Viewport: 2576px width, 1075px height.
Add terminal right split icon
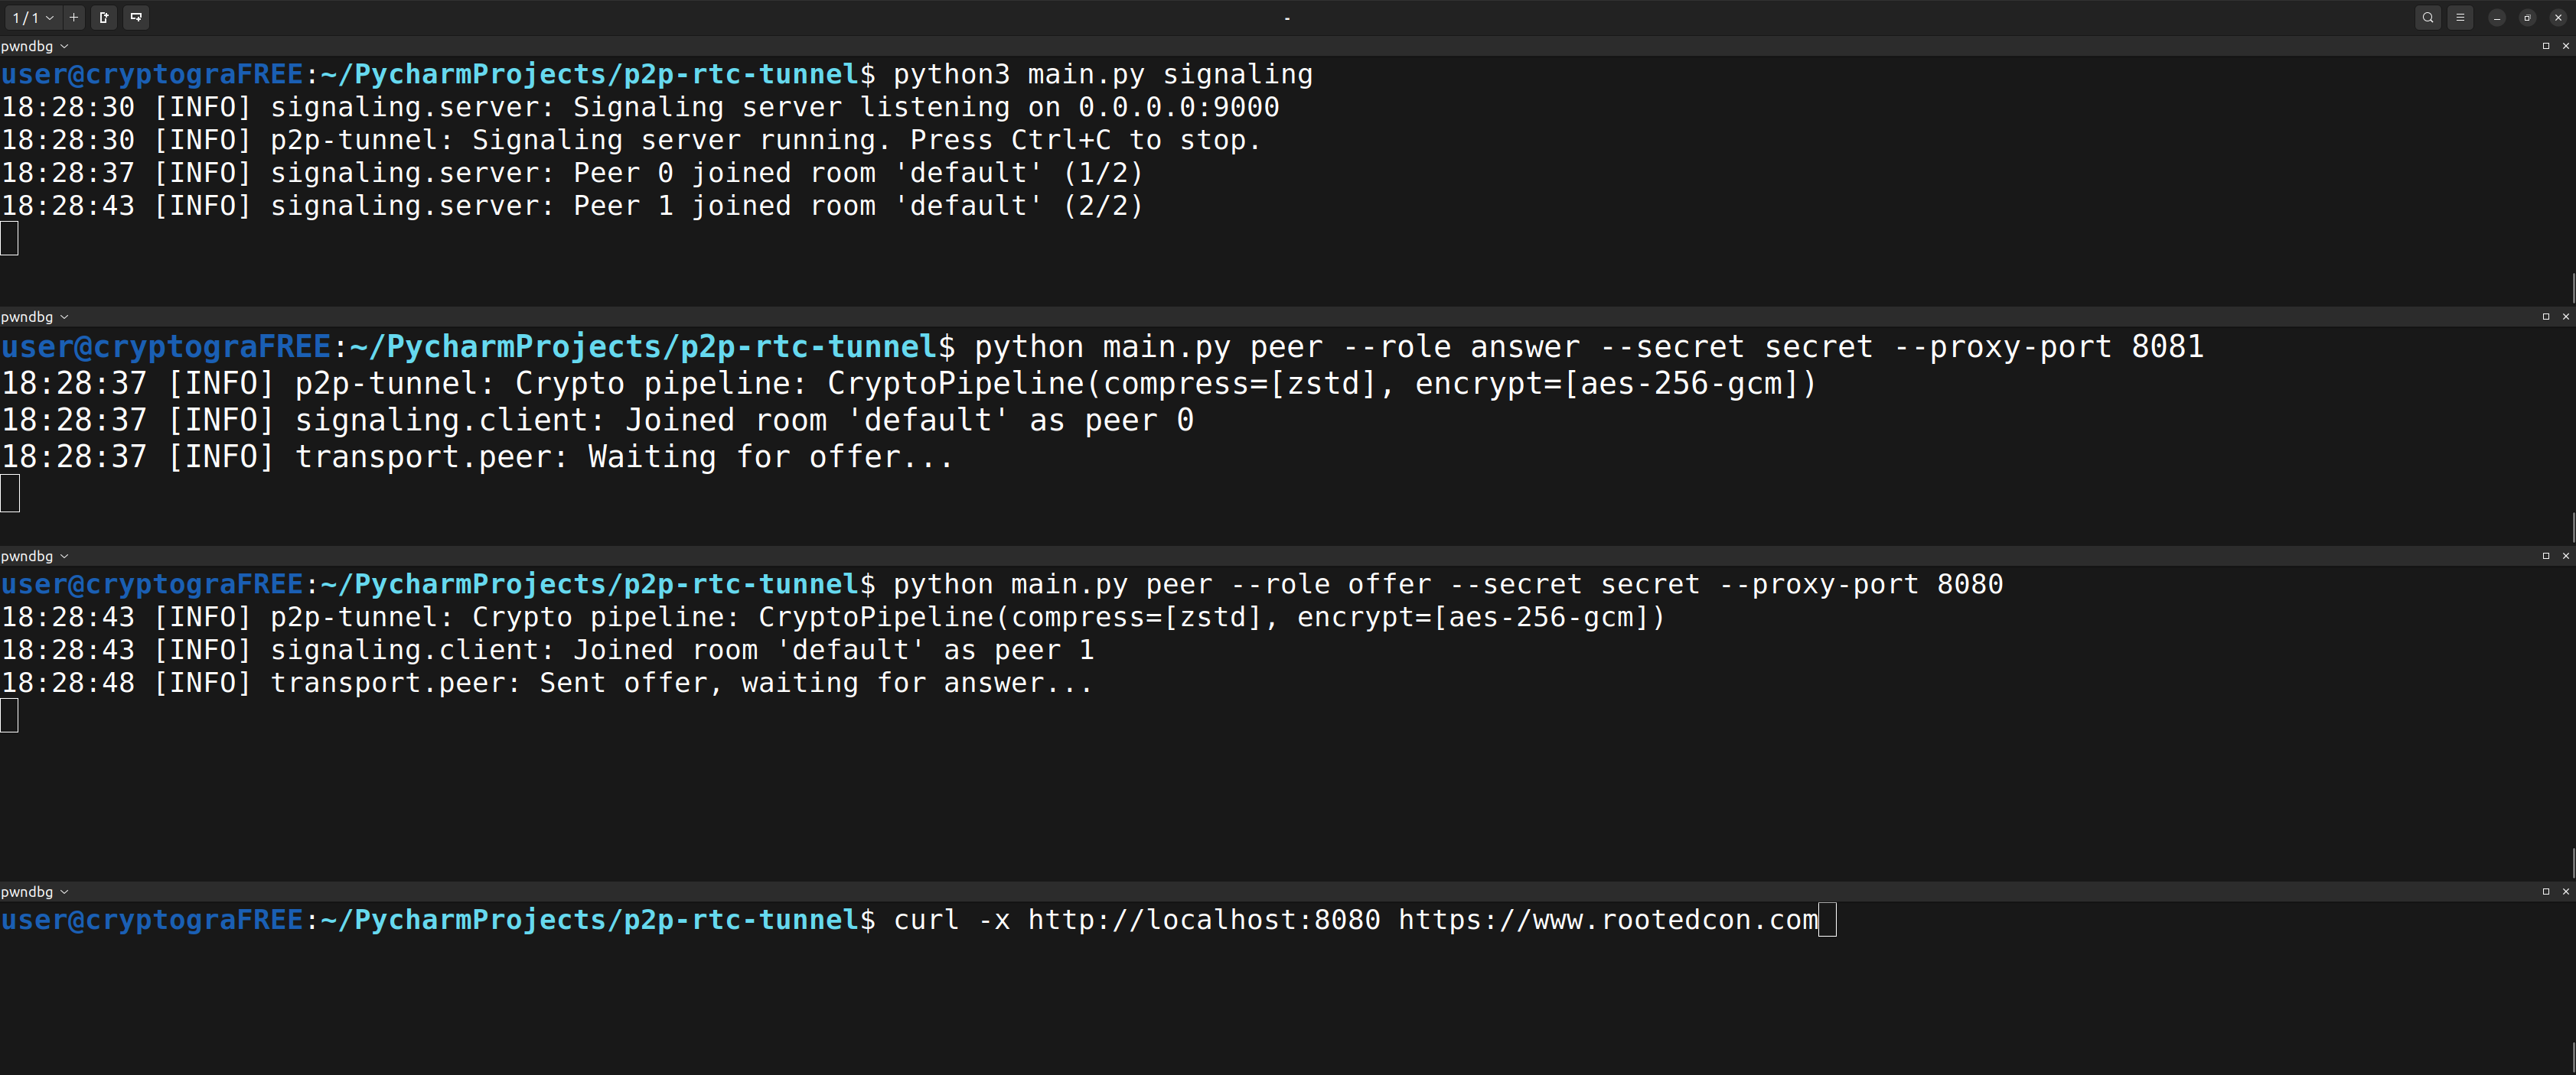pos(104,17)
